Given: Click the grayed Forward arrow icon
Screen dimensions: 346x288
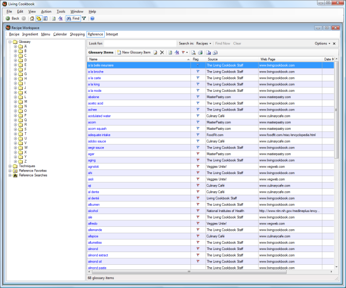Looking at the screenshot, I should (24, 19).
